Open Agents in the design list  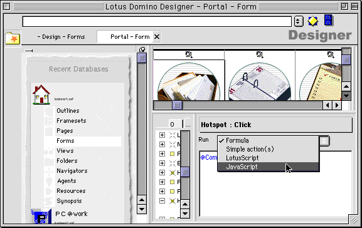(67, 181)
